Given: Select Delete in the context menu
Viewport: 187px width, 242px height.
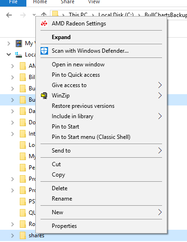Looking at the screenshot, I should pos(101,188).
